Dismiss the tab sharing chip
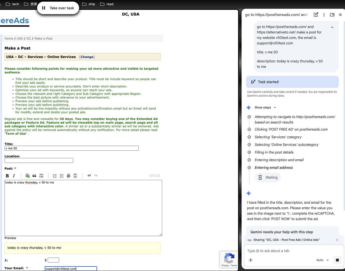Image resolution: width=345 pixels, height=271 pixels. (x=337, y=240)
